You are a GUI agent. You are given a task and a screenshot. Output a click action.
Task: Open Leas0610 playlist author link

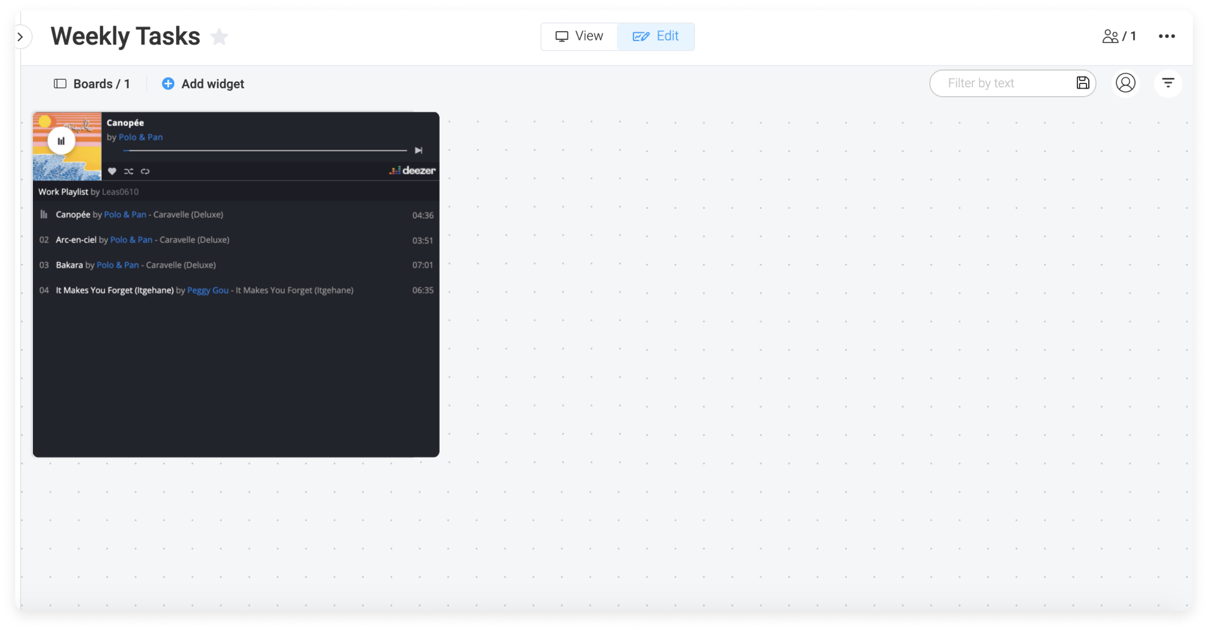pos(120,192)
